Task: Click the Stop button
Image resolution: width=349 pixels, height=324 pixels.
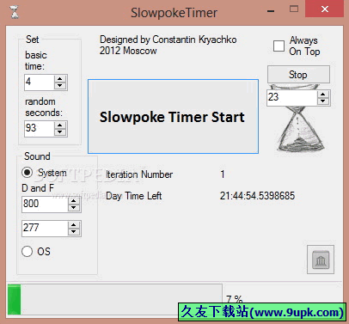Action: click(x=298, y=75)
